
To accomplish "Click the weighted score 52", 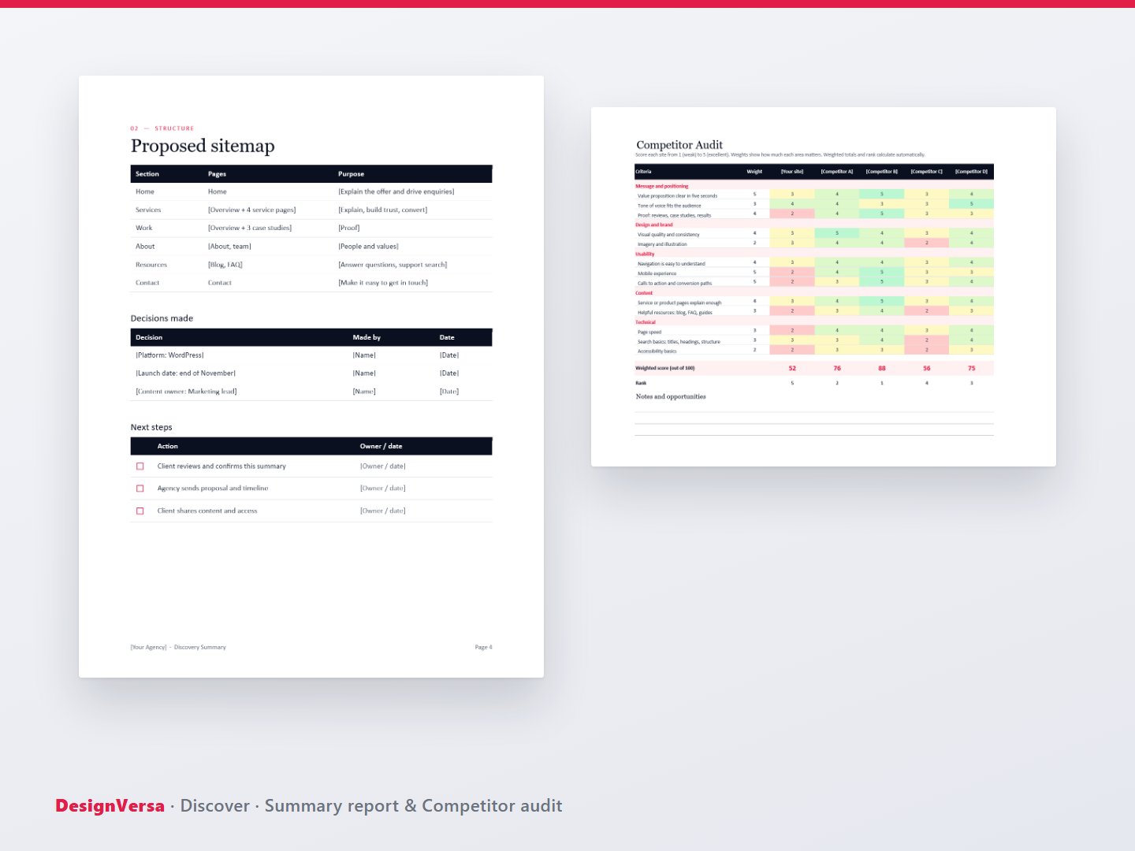I will [792, 368].
